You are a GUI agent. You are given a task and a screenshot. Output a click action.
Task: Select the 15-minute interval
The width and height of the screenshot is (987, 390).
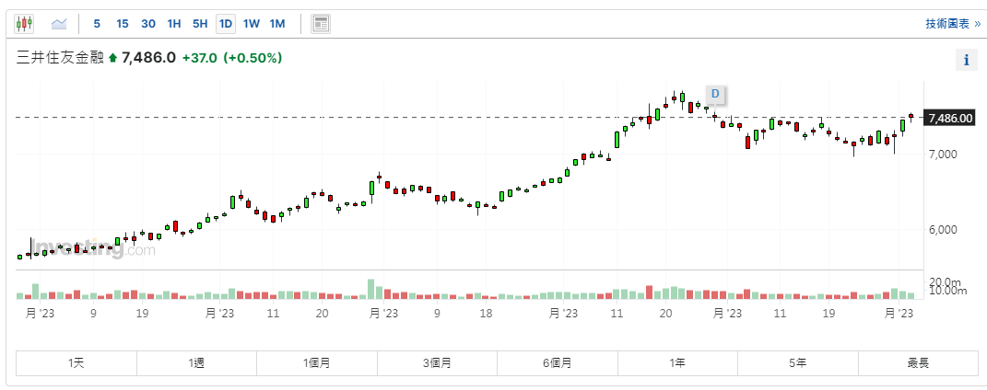click(123, 23)
